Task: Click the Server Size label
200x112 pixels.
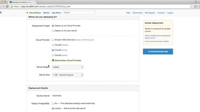Action: tap(44, 75)
